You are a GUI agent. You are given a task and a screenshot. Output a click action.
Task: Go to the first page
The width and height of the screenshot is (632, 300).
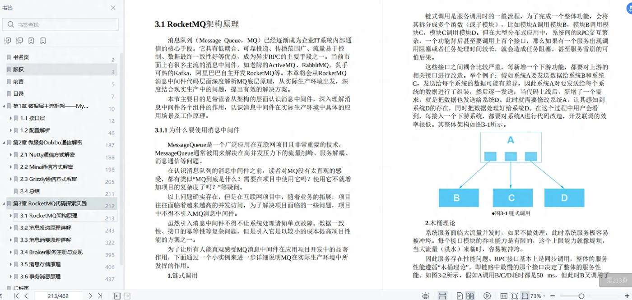click(x=16, y=296)
